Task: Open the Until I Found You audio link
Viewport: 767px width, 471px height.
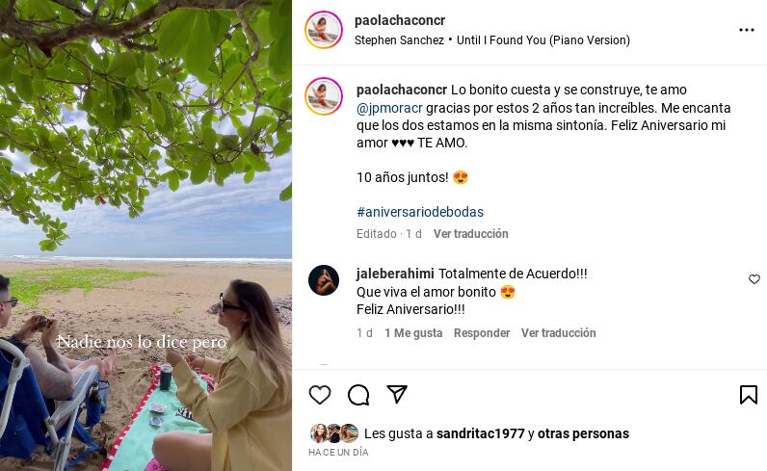Action: (x=542, y=40)
